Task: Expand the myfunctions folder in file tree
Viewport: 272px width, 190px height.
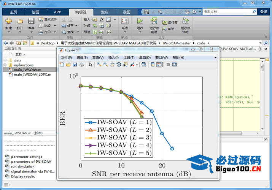Action: point(5,65)
